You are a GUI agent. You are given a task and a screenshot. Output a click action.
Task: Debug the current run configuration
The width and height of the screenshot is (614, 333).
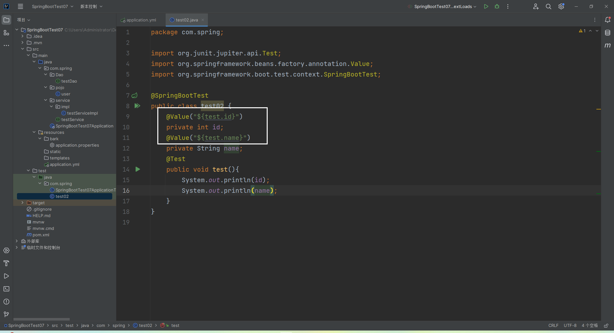[497, 6]
